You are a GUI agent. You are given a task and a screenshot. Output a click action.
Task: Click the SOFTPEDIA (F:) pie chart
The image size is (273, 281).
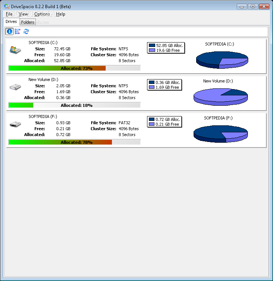[x=221, y=134]
